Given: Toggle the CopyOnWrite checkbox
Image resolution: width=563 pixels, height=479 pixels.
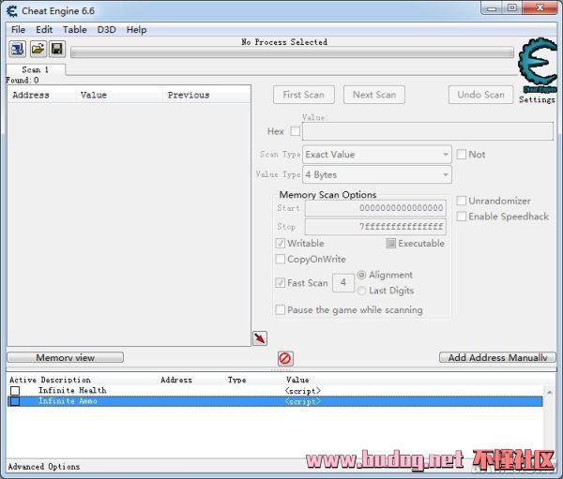Looking at the screenshot, I should point(280,259).
